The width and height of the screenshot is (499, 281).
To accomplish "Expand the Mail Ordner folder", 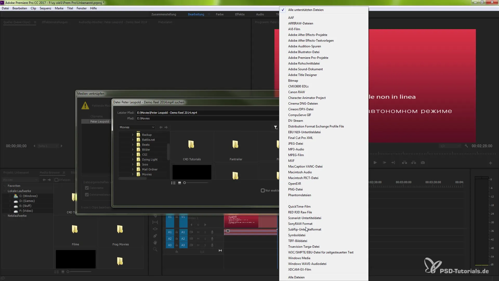I will (133, 170).
